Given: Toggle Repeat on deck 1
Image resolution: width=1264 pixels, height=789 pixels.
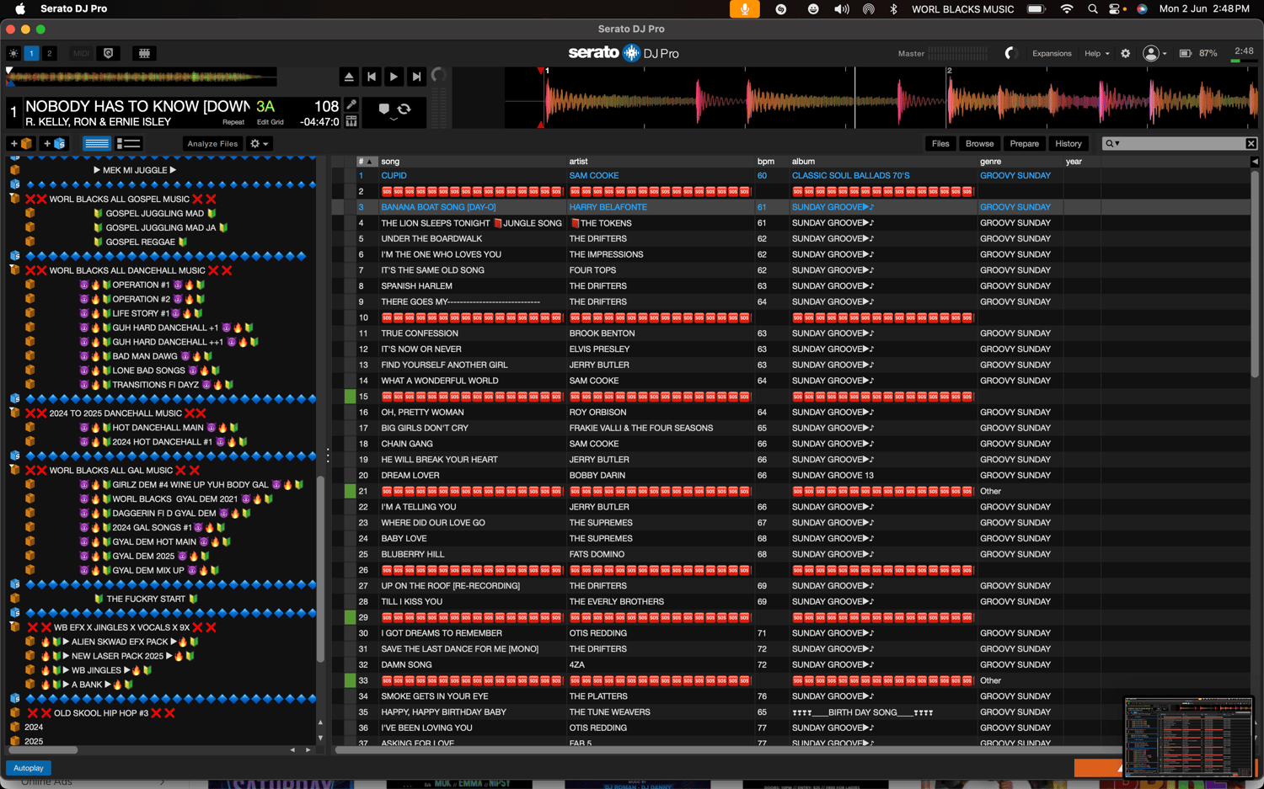Looking at the screenshot, I should tap(233, 122).
